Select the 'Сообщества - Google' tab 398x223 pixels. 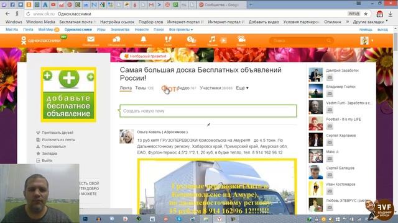click(x=221, y=4)
